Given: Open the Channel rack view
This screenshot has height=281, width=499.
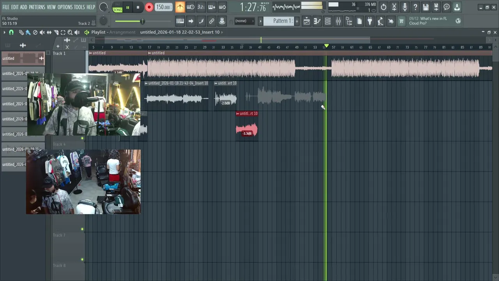Looking at the screenshot, I should [x=328, y=21].
